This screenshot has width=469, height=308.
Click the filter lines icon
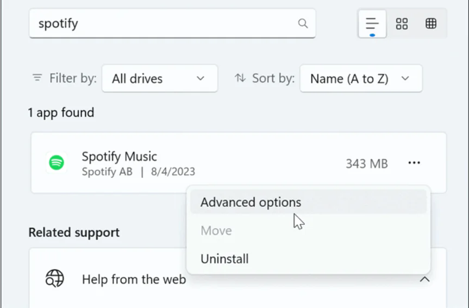pos(37,78)
